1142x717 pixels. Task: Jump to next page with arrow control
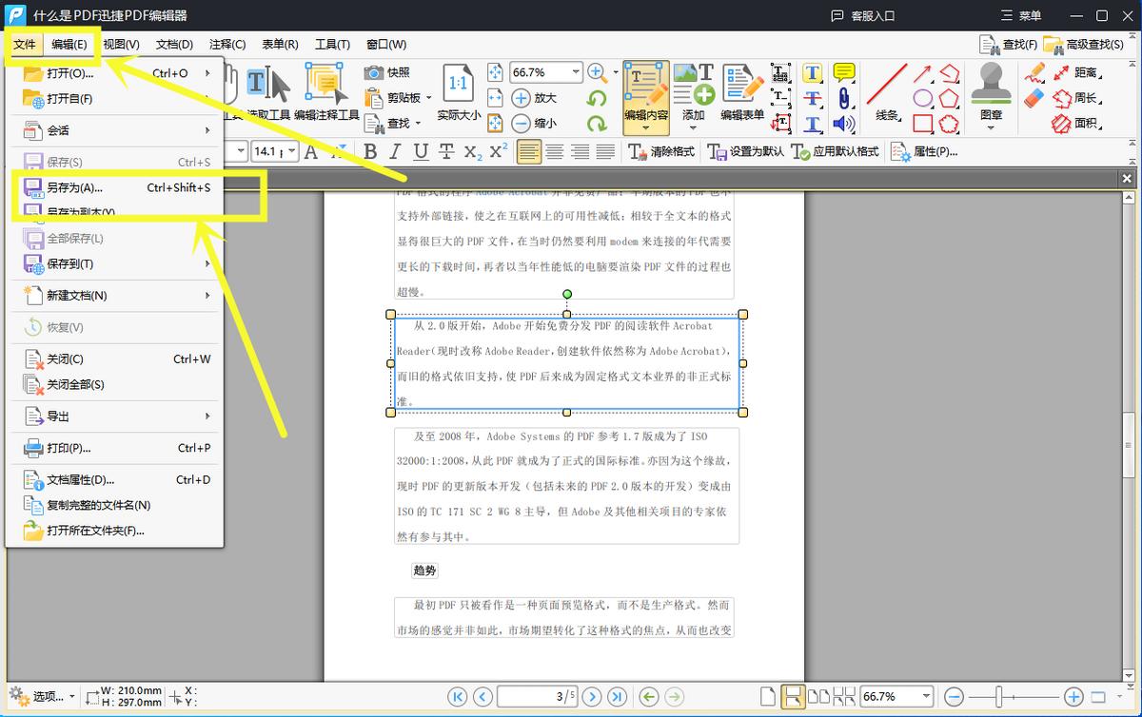pos(592,695)
